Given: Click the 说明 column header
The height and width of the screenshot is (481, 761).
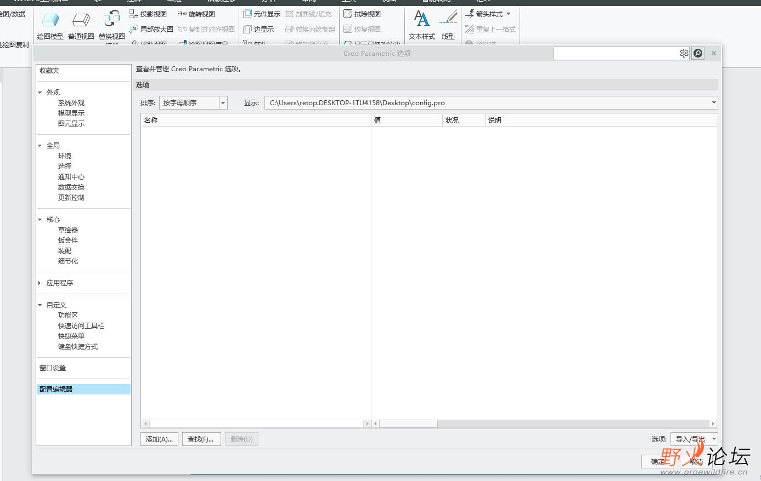Looking at the screenshot, I should pyautogui.click(x=601, y=120).
